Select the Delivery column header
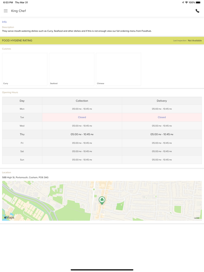The width and height of the screenshot is (204, 272). point(162,101)
